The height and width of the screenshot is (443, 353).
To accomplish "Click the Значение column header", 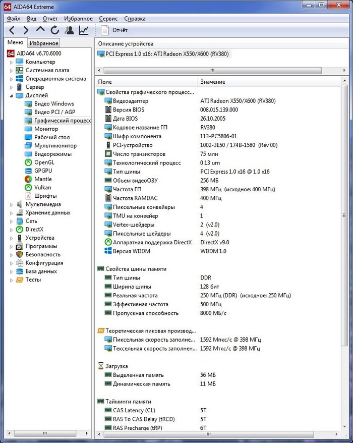I will [213, 82].
